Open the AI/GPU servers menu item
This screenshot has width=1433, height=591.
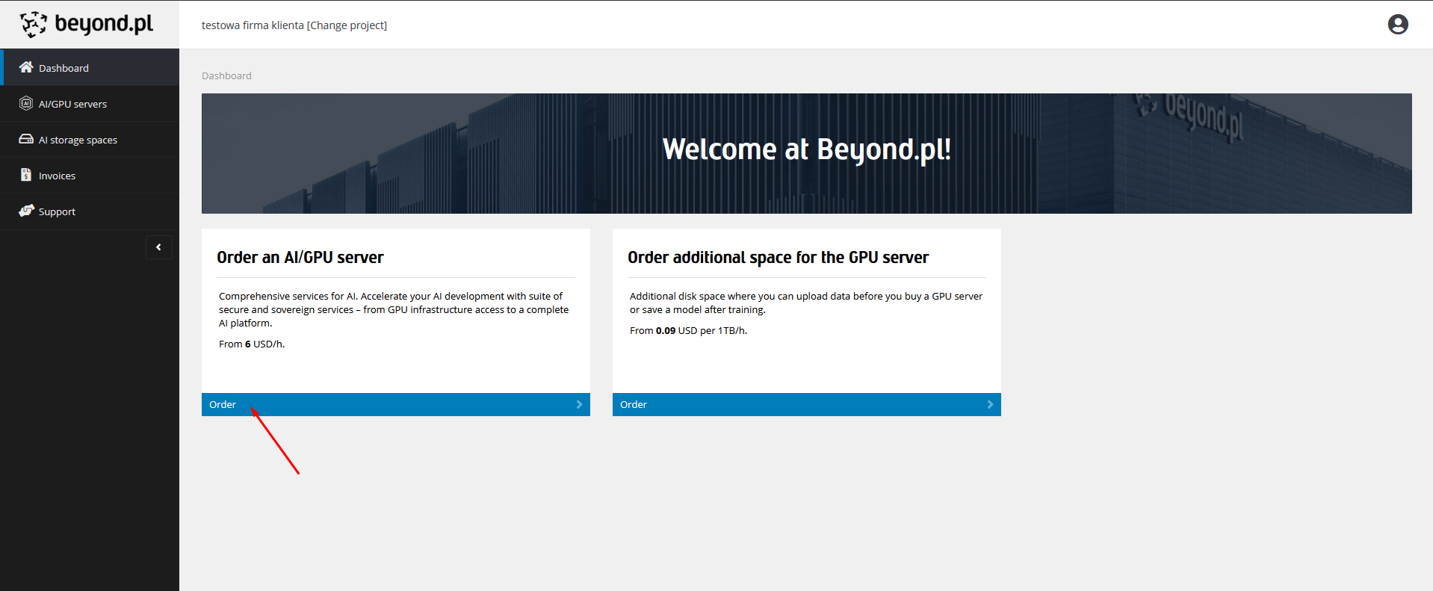[x=90, y=103]
